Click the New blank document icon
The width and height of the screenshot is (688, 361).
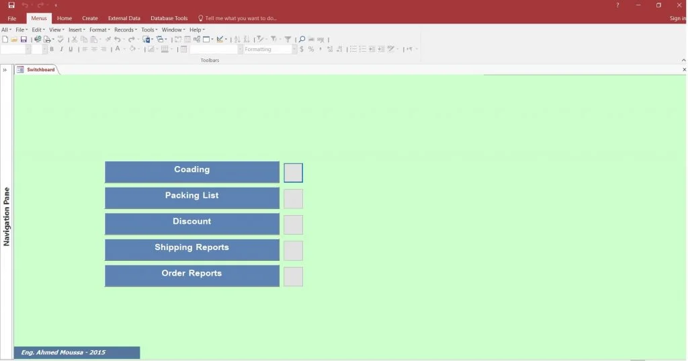point(5,40)
